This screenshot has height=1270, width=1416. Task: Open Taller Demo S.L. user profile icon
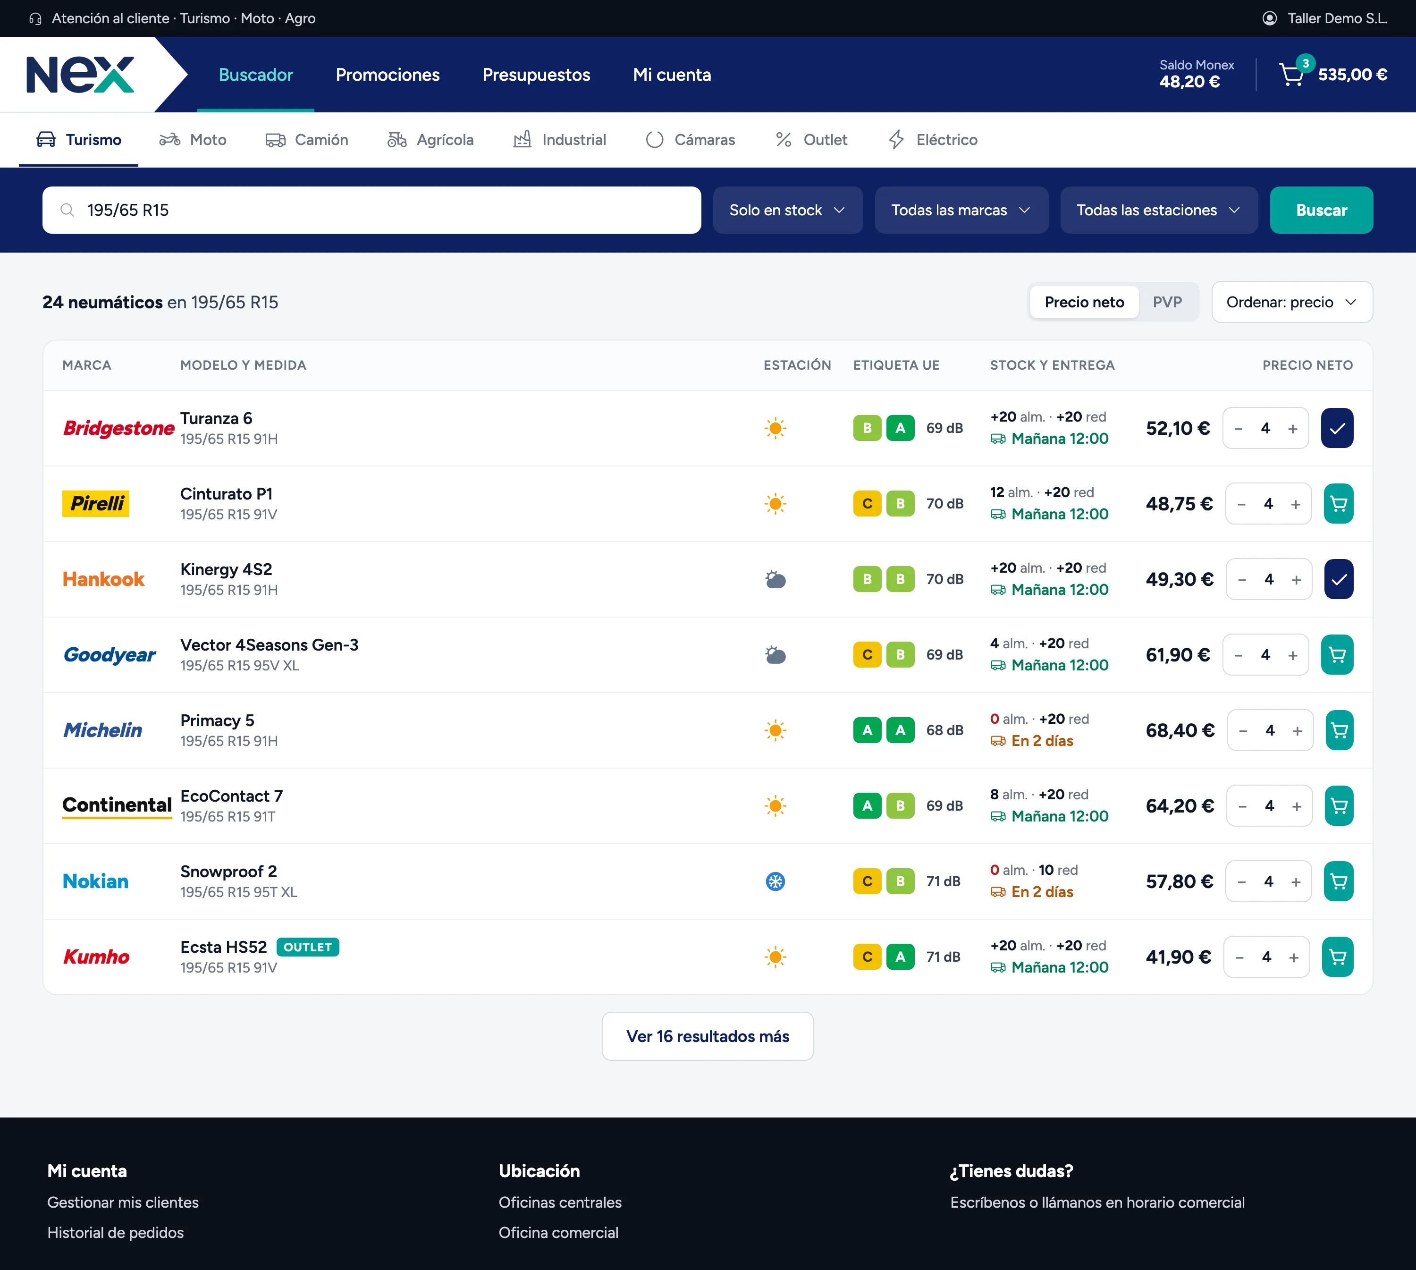coord(1270,18)
